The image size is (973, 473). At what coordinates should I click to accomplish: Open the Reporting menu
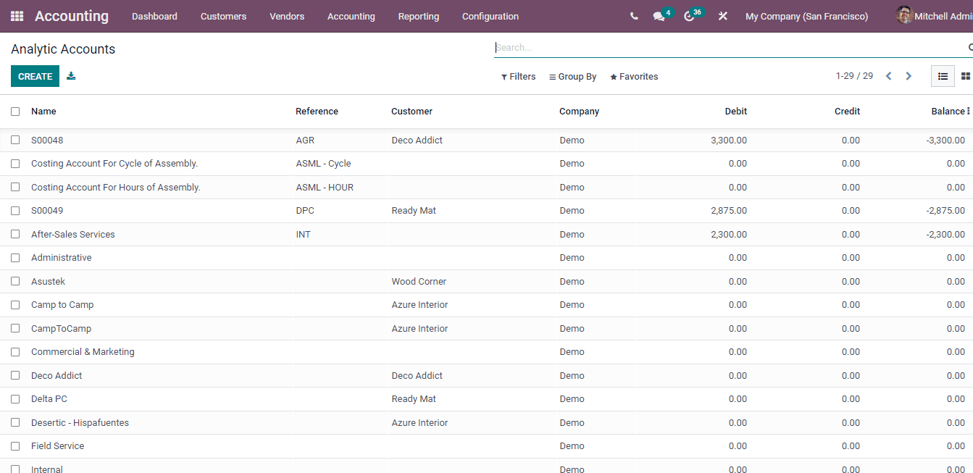click(x=418, y=16)
